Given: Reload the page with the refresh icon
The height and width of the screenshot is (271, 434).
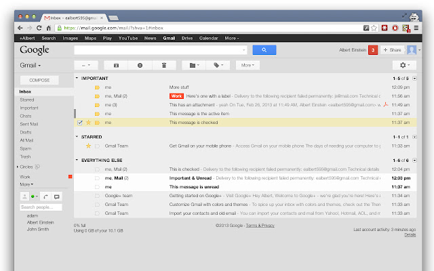Looking at the screenshot, I should (x=39, y=28).
